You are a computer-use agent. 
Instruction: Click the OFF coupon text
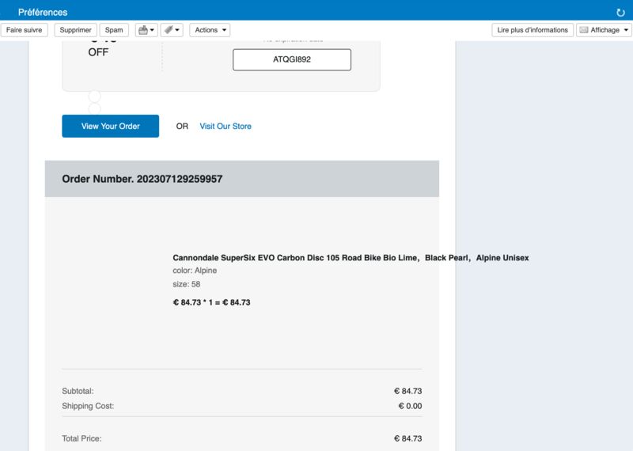[98, 52]
